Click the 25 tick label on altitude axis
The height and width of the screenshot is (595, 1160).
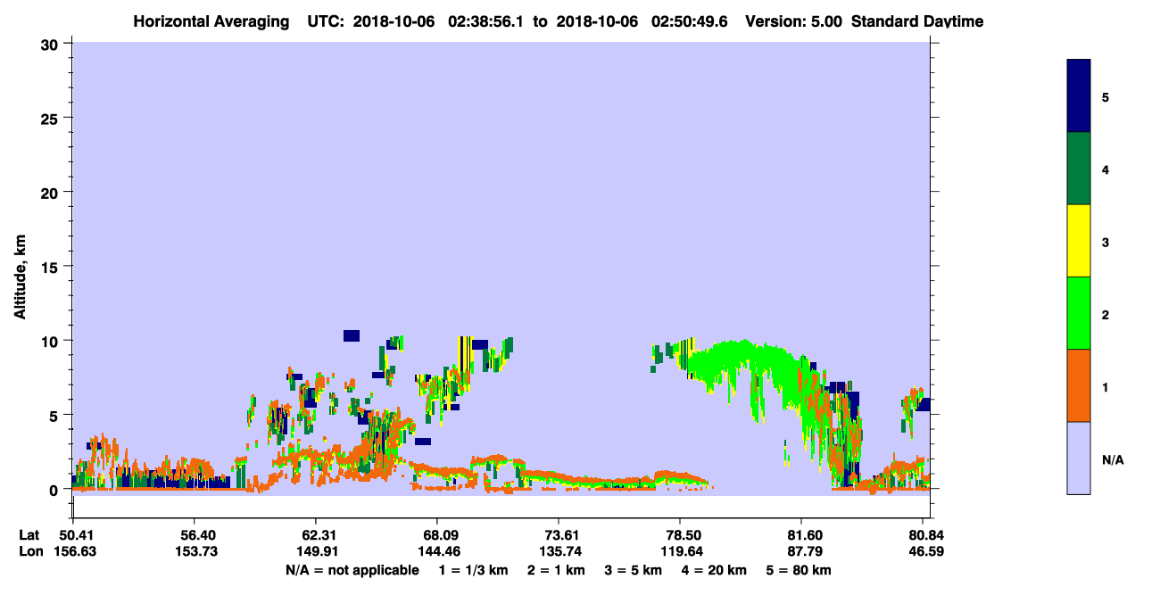pyautogui.click(x=52, y=118)
